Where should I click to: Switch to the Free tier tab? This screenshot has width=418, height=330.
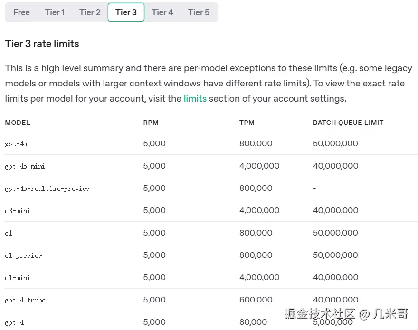click(21, 12)
